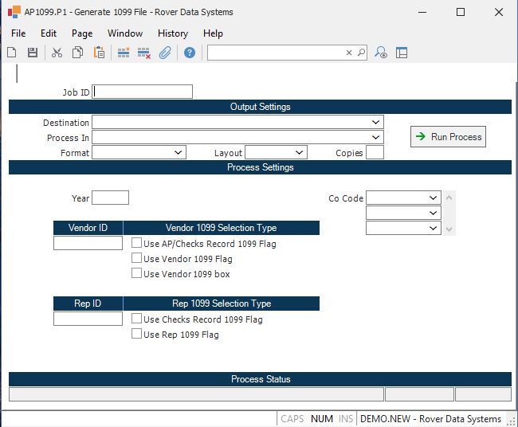Click the Co Code list scrollbar down arrow

pyautogui.click(x=449, y=229)
